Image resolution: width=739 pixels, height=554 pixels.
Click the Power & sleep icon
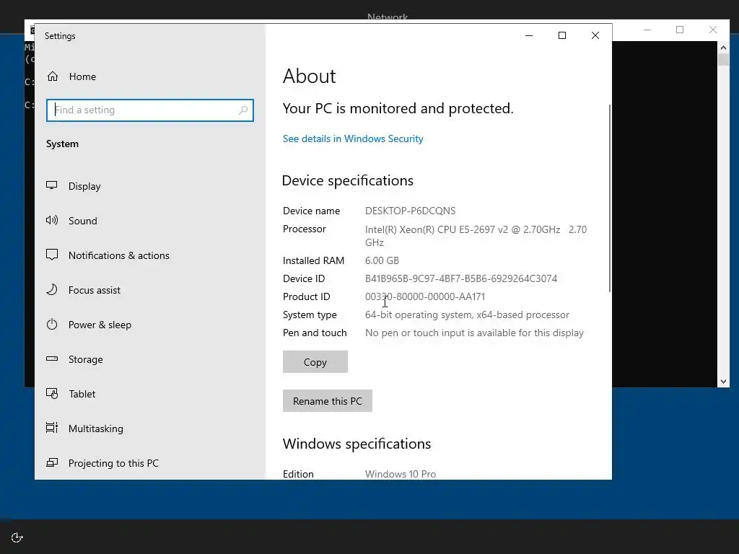52,324
